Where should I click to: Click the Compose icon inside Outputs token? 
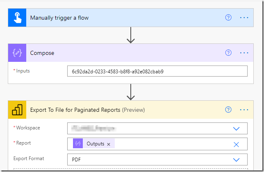pyautogui.click(x=78, y=143)
